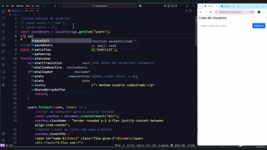
Task: Open editor More Actions ellipsis
Action: point(194,11)
